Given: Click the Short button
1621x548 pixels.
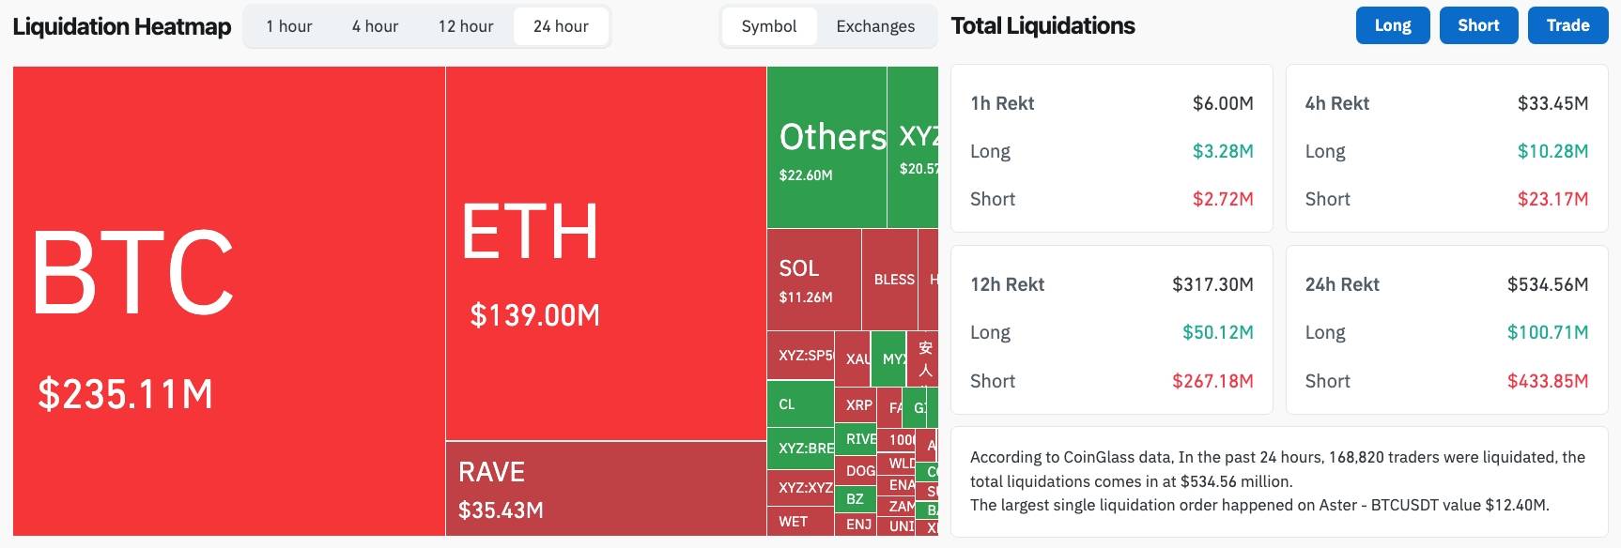Looking at the screenshot, I should click(x=1478, y=25).
